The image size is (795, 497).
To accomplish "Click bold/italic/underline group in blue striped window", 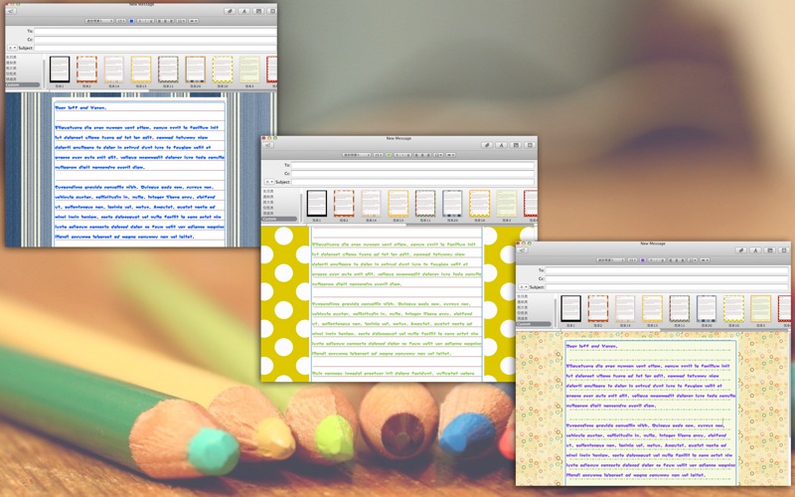I will 145,21.
